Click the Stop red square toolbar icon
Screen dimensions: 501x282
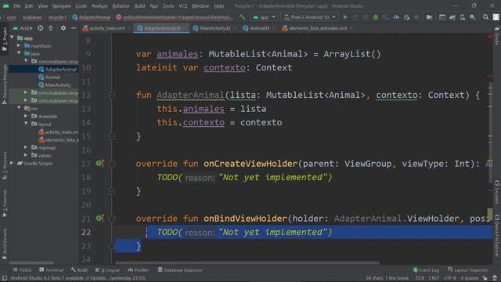coord(416,17)
